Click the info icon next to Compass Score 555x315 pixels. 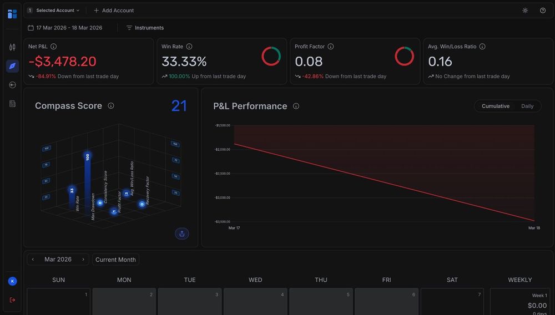click(111, 106)
